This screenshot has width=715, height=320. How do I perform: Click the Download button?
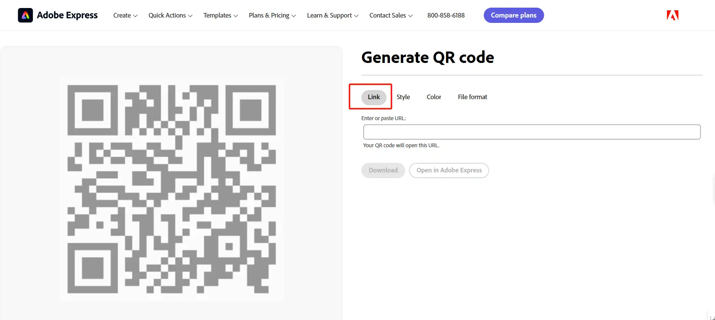coord(383,170)
